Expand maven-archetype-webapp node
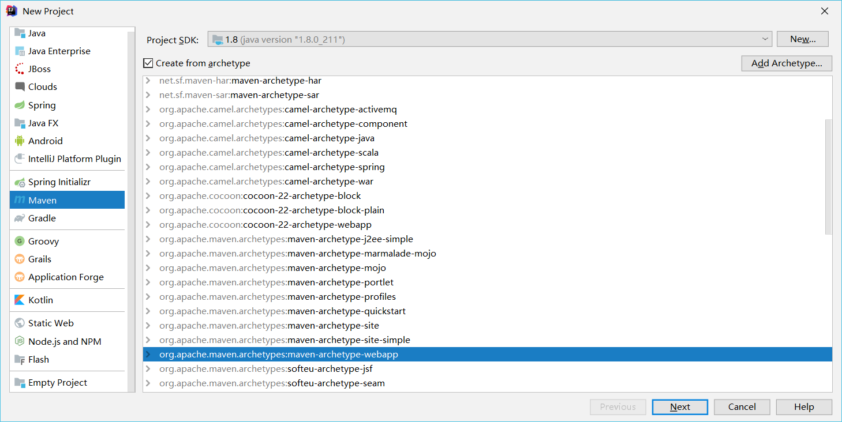The image size is (842, 422). [x=148, y=355]
